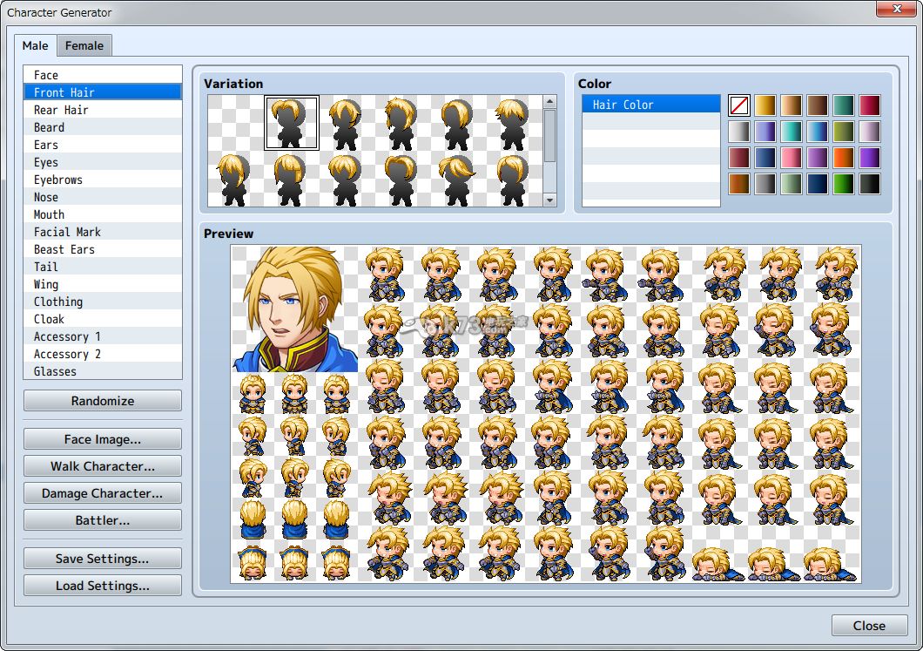Click the Randomize button
Image resolution: width=923 pixels, height=651 pixels.
(x=103, y=401)
